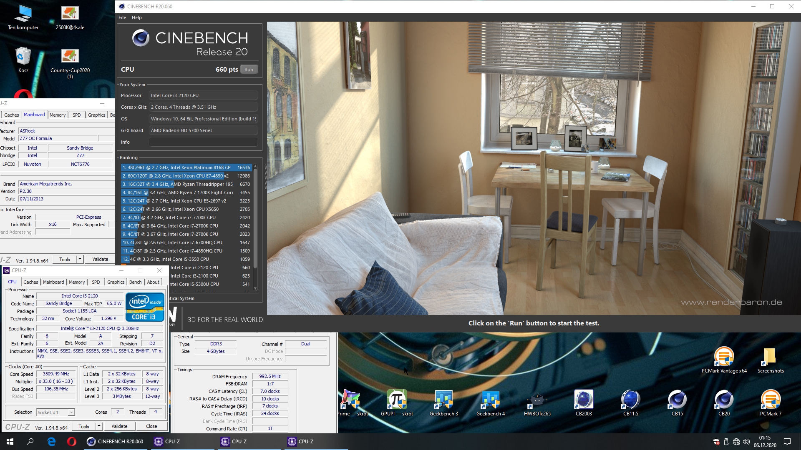This screenshot has height=450, width=801.
Task: Launch HWBOTx265 desktop shortcut
Action: (x=537, y=403)
